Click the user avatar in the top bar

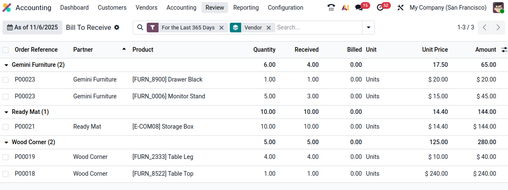click(498, 8)
